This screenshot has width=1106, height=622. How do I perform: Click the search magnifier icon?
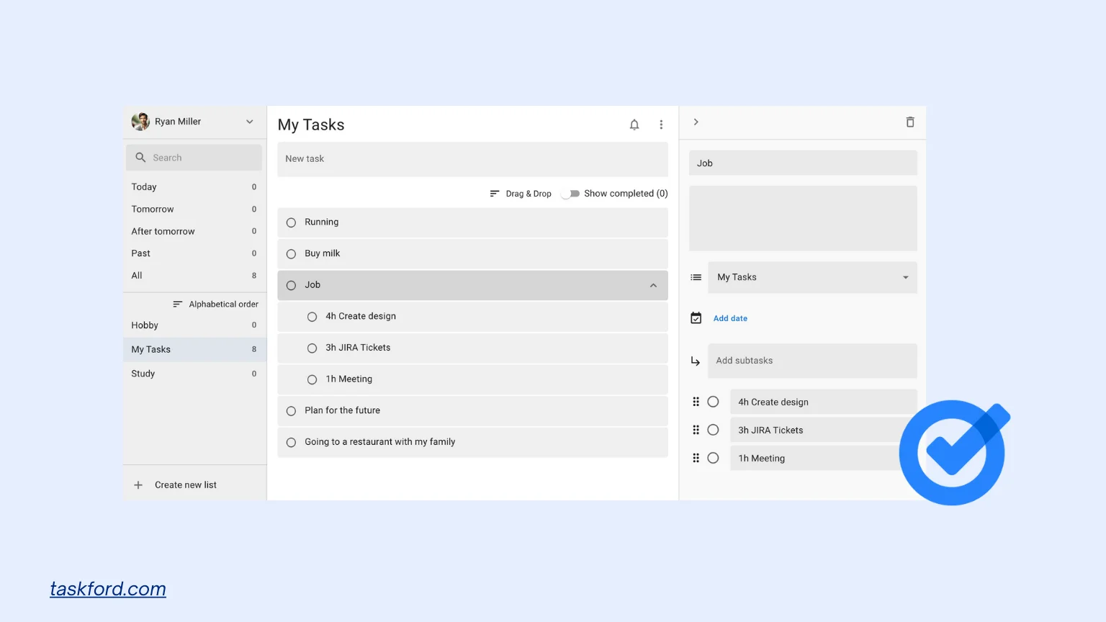140,158
